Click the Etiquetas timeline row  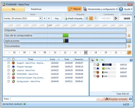click(x=65, y=30)
